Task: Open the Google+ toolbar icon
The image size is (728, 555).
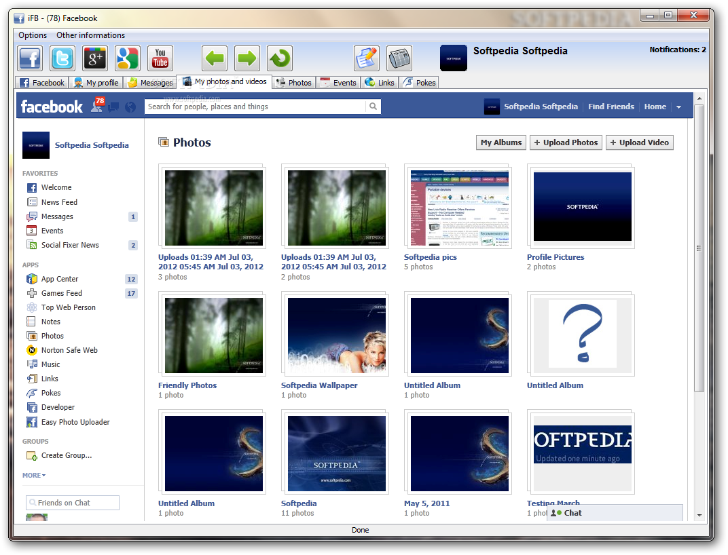Action: 94,58
